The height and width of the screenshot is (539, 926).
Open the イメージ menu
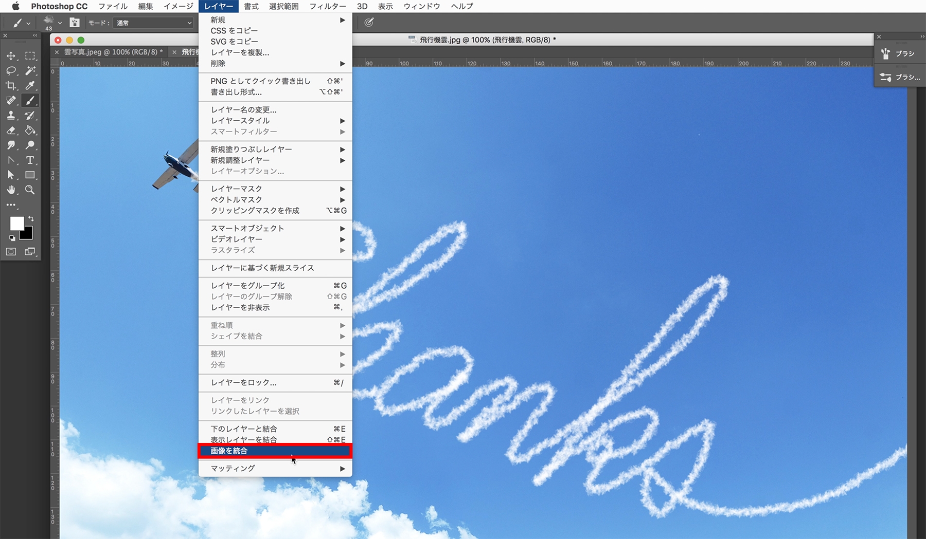[179, 6]
